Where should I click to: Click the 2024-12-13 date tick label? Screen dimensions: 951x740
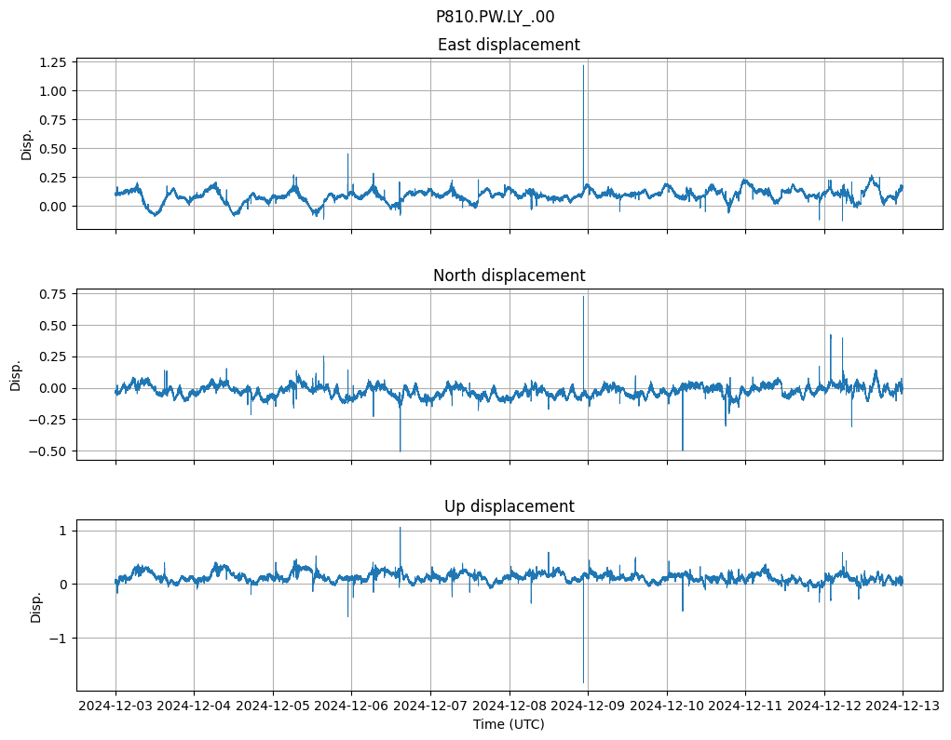click(903, 706)
